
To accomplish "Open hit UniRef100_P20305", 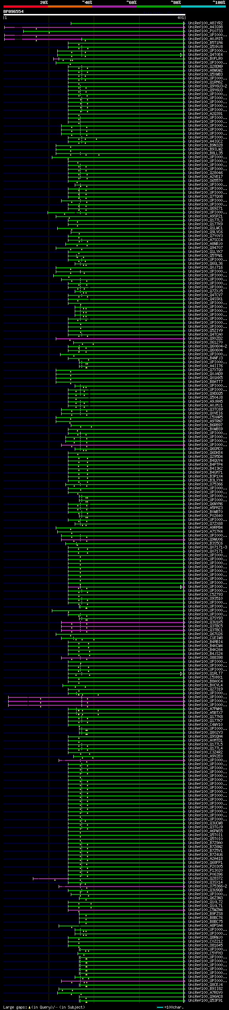I will pyautogui.click(x=205, y=866).
